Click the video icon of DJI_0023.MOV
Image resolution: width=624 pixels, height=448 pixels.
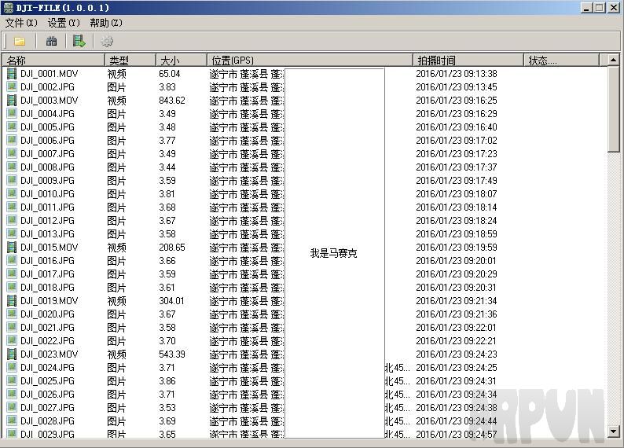click(12, 354)
